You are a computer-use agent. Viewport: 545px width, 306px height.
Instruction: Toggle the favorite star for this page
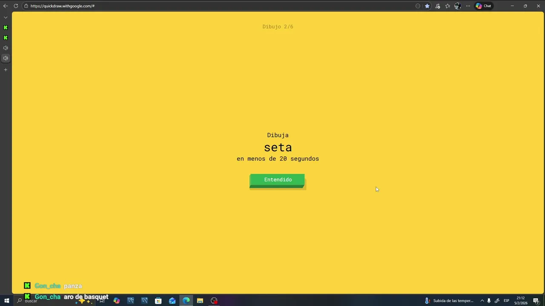tap(427, 6)
